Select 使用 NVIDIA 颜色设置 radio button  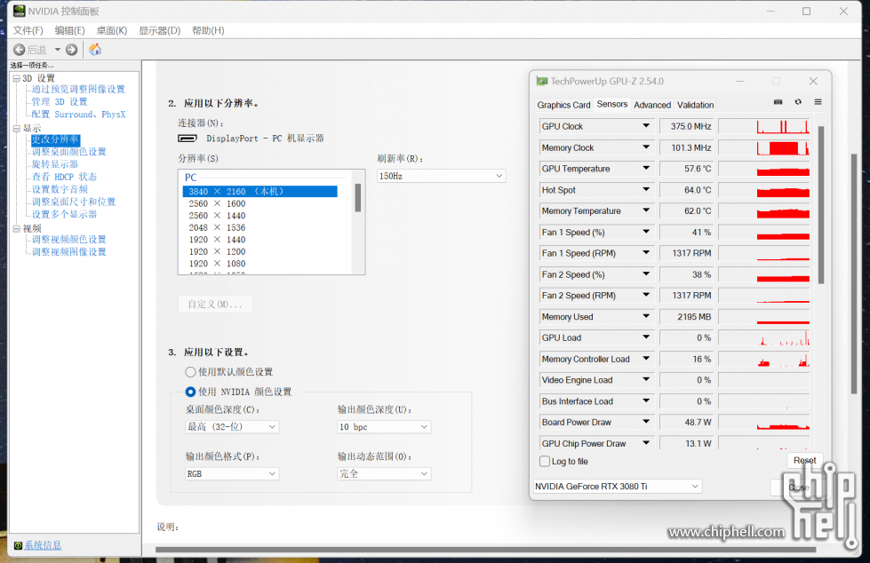tap(190, 392)
